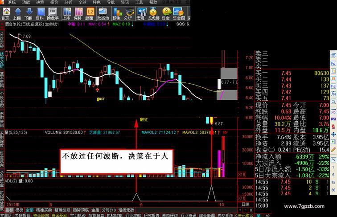Viewport: 337px width, 217px height.
Task: Open 深排 ranking icon
Action: tap(78, 14)
